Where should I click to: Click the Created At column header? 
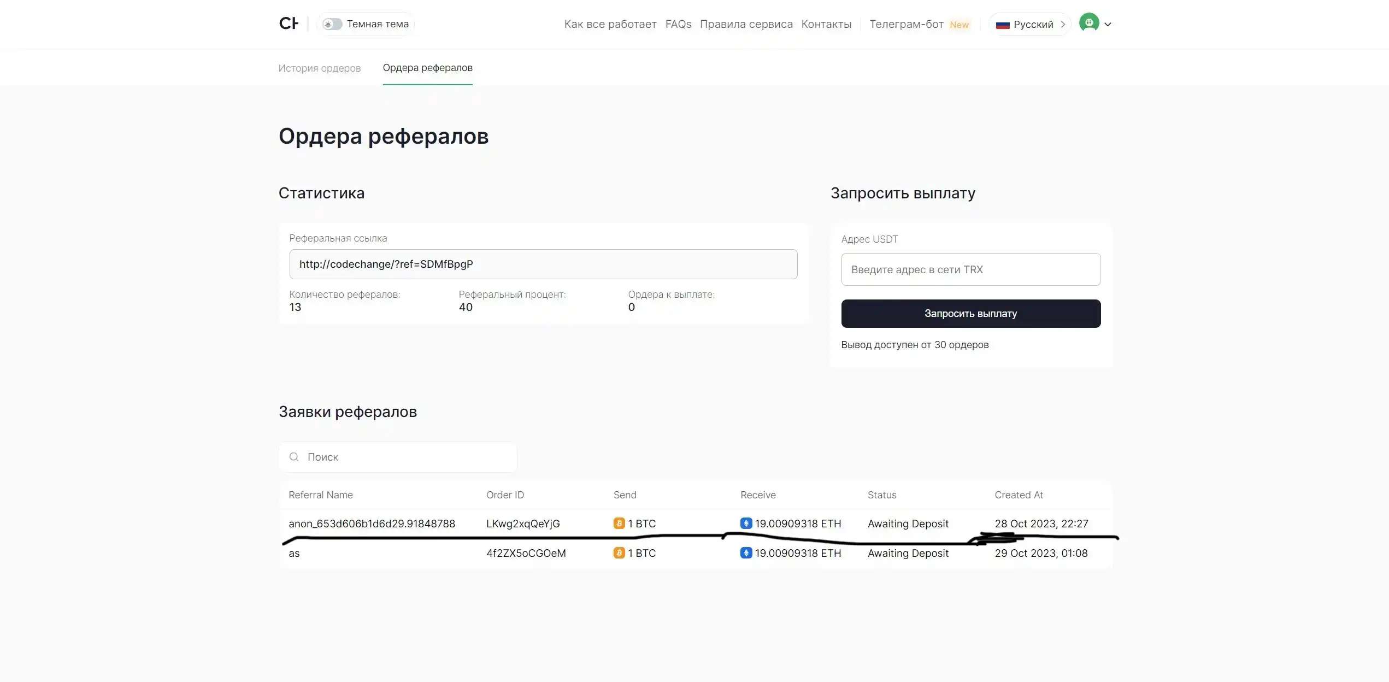1019,495
